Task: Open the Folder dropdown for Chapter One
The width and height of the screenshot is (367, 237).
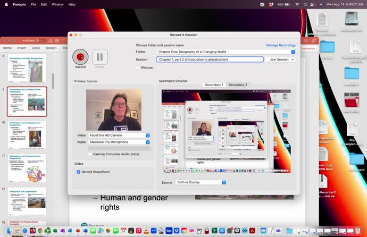Action: (293, 52)
